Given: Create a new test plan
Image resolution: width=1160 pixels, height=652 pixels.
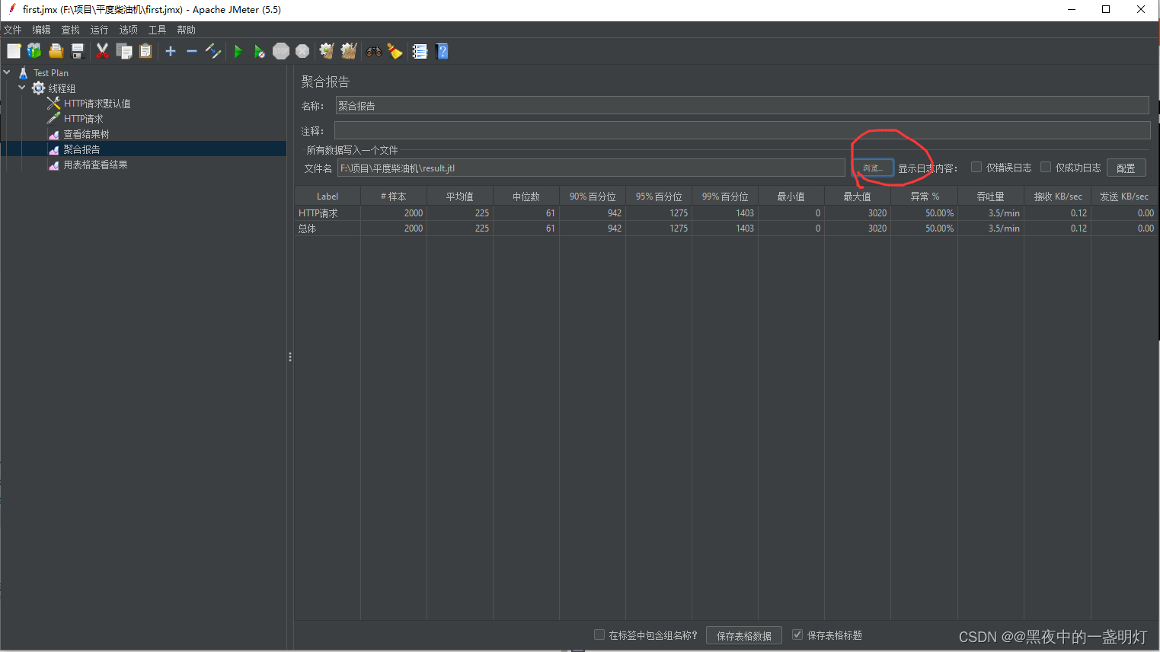Looking at the screenshot, I should point(14,51).
